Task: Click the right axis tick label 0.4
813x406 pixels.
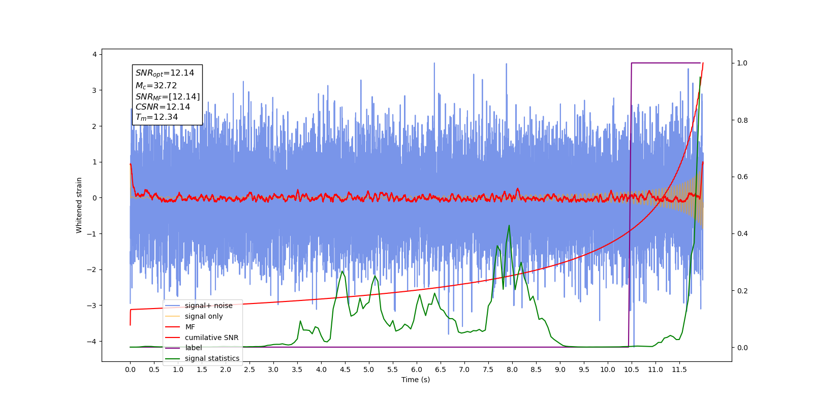Action: [742, 233]
